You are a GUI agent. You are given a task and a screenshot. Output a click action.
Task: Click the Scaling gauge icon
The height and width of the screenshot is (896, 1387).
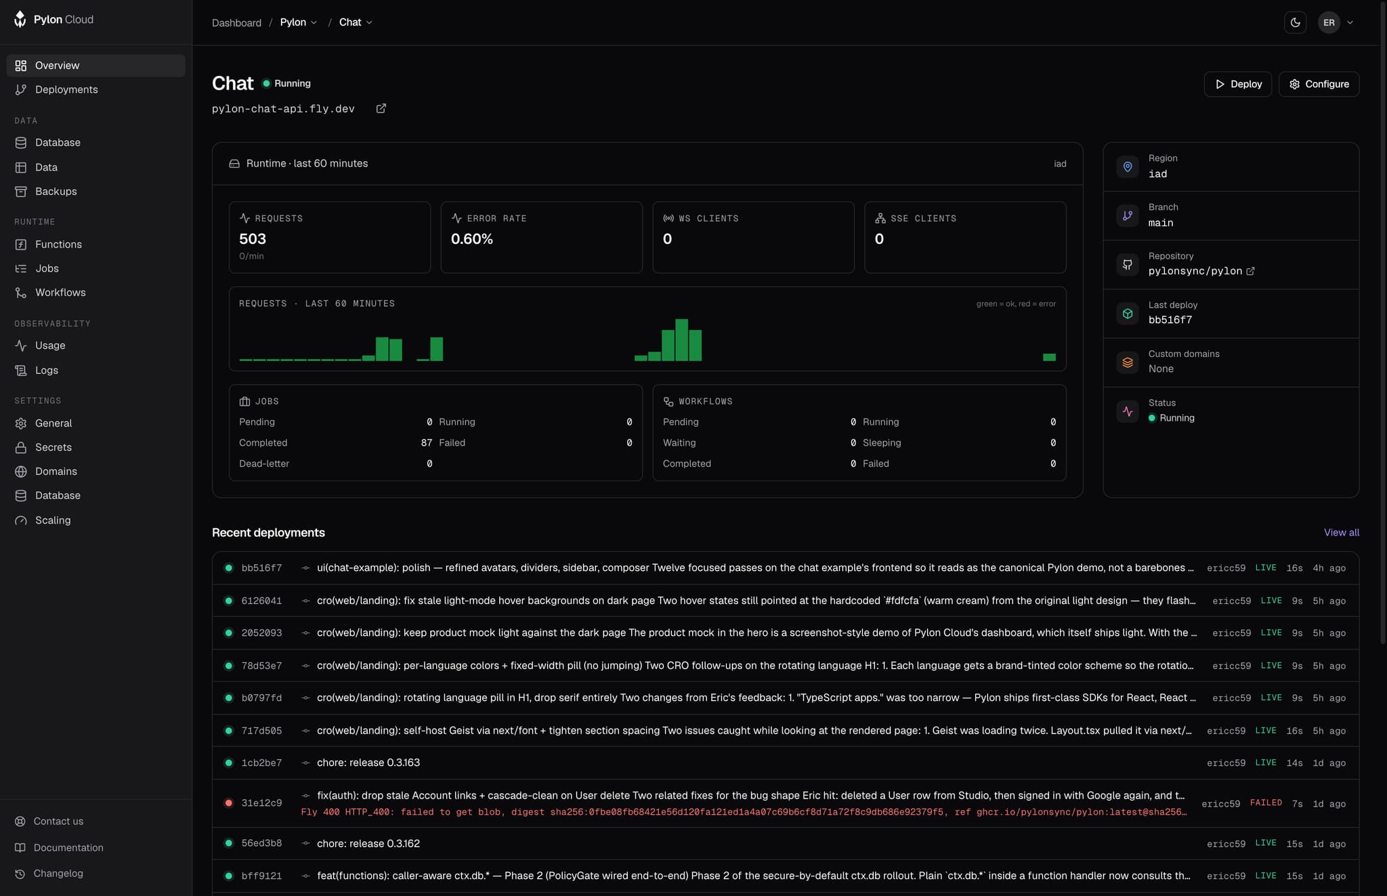21,520
